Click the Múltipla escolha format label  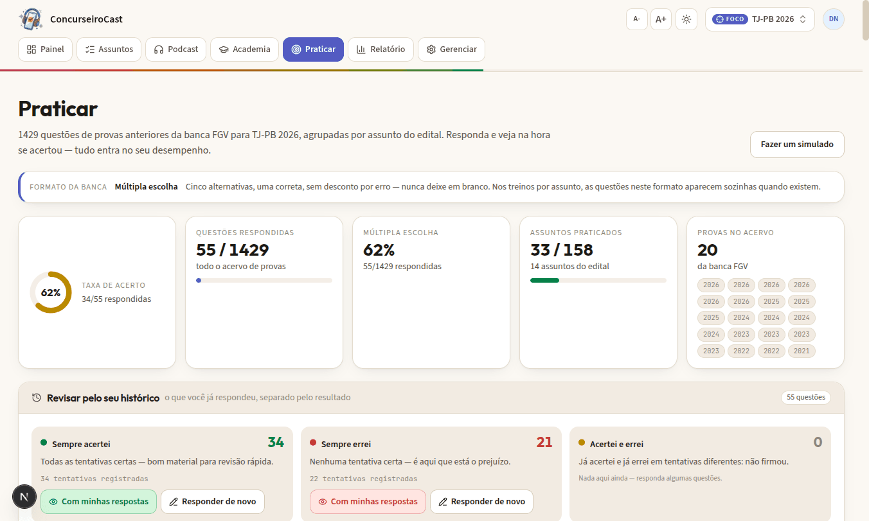pos(147,187)
